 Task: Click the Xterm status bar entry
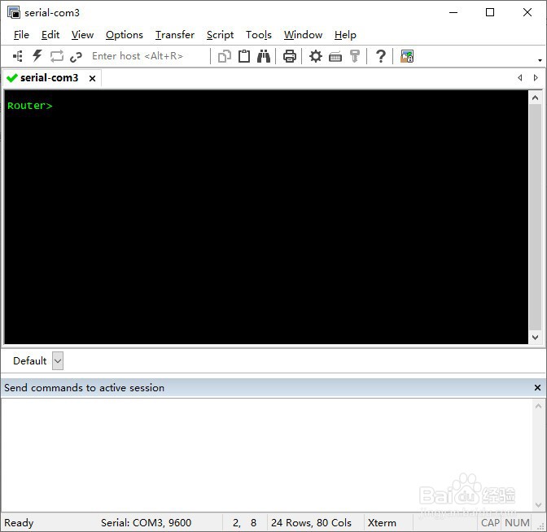click(x=382, y=522)
